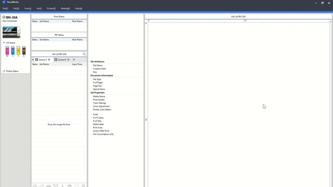Open the Job menu
The height and width of the screenshot is (187, 333).
click(x=39, y=8)
